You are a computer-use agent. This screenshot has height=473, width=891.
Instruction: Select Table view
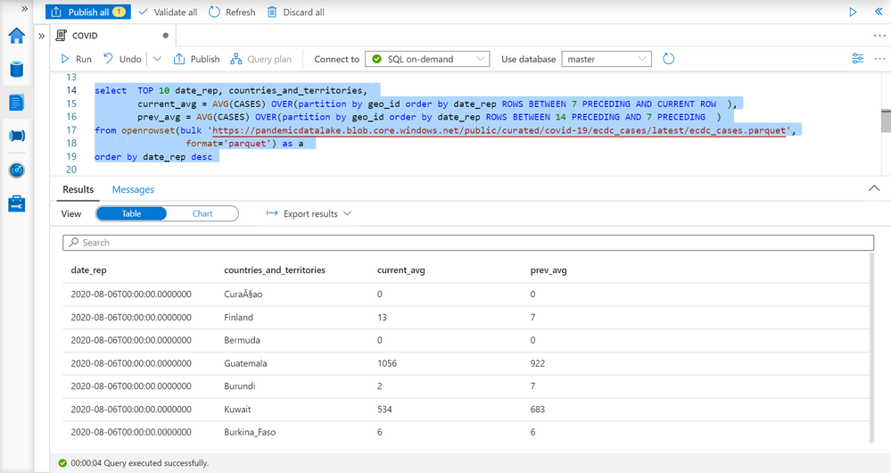click(x=131, y=214)
